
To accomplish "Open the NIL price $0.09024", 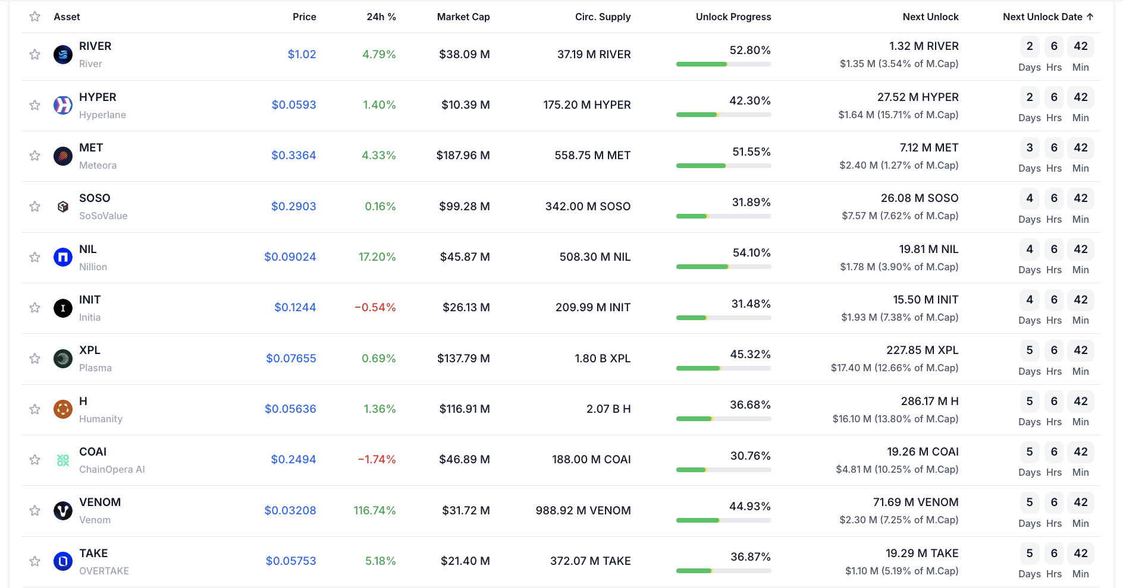I will tap(290, 257).
